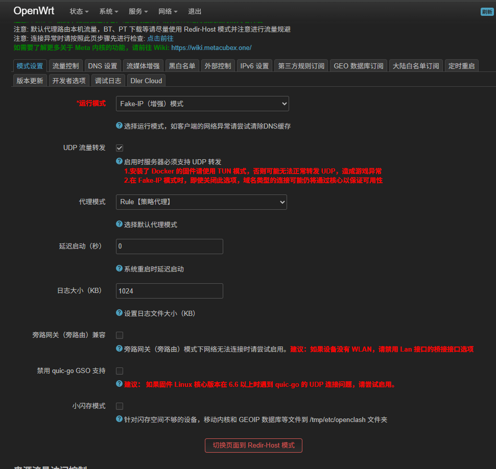The height and width of the screenshot is (469, 496).
Task: Switch to the DNS 设置 tab
Action: click(102, 66)
